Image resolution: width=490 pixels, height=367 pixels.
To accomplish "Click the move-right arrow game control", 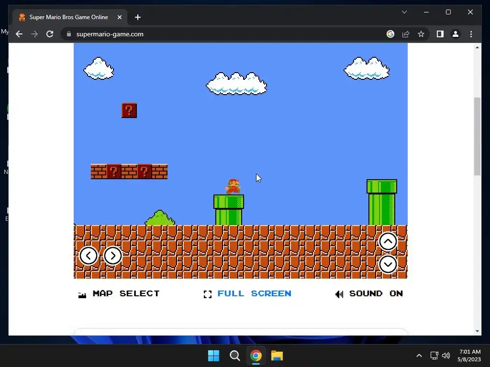I will (113, 256).
